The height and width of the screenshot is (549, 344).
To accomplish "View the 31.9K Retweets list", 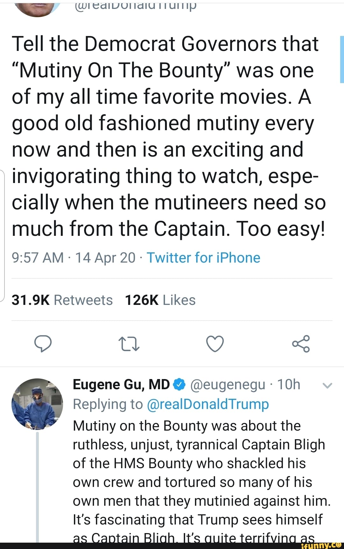I will coord(62,300).
